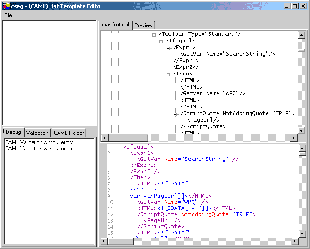This screenshot has height=249, width=310.
Task: Click the second CAML Validation without errors message
Action: coord(40,149)
